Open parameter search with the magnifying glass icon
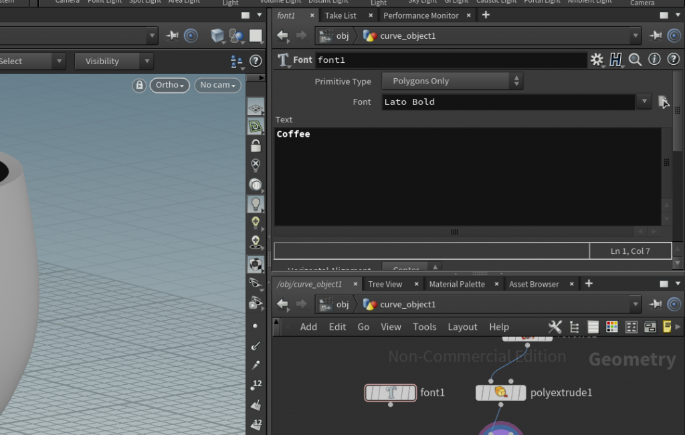The height and width of the screenshot is (435, 685). 634,59
